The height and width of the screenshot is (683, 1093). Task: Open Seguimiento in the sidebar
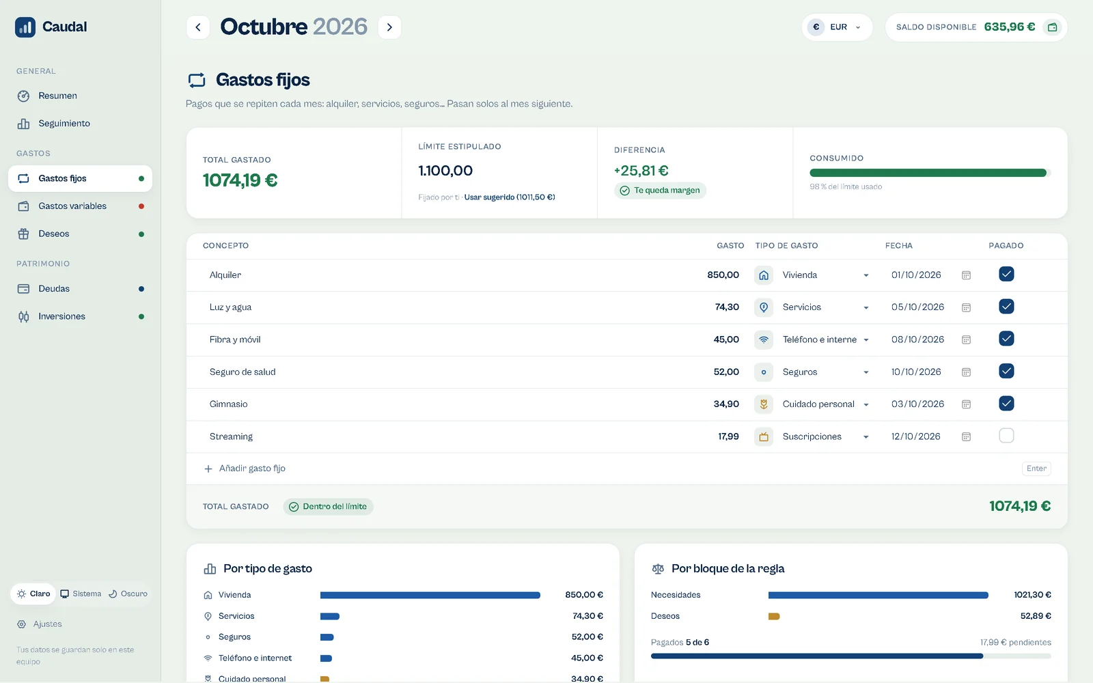point(80,124)
